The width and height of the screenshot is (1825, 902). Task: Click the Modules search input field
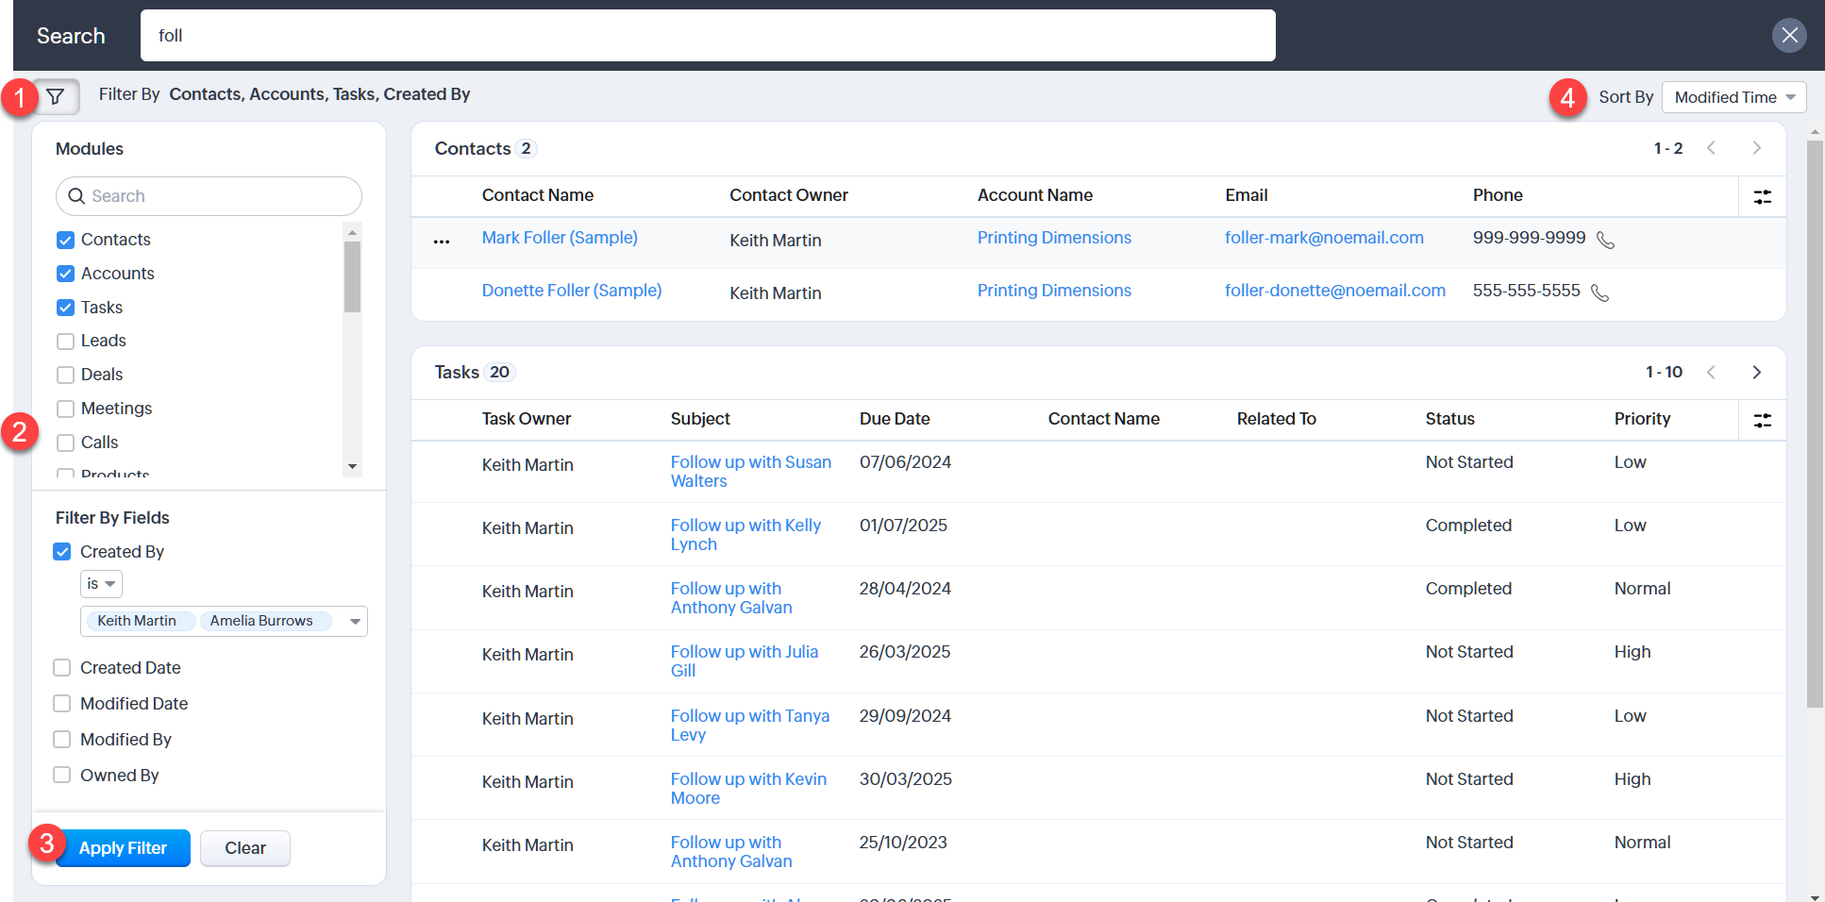click(x=209, y=196)
